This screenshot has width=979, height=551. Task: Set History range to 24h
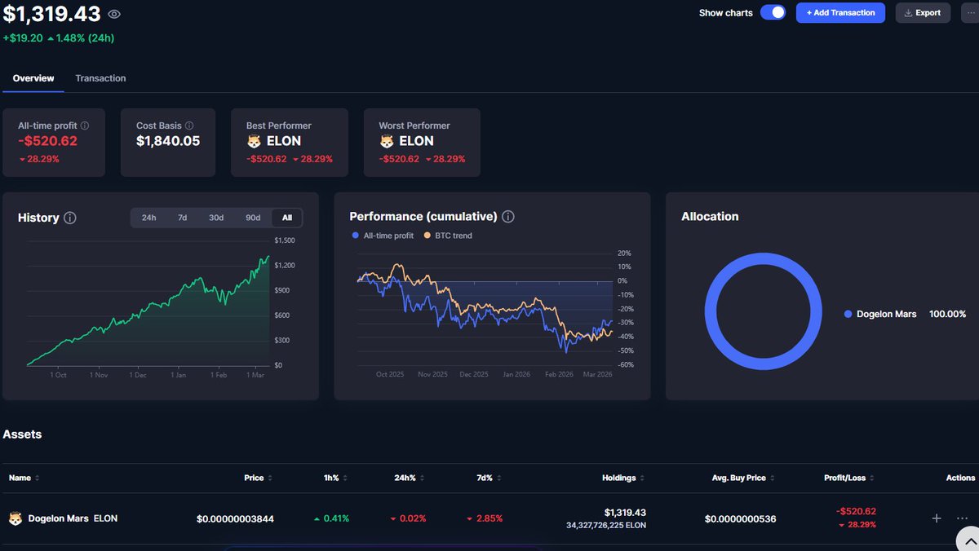(148, 218)
